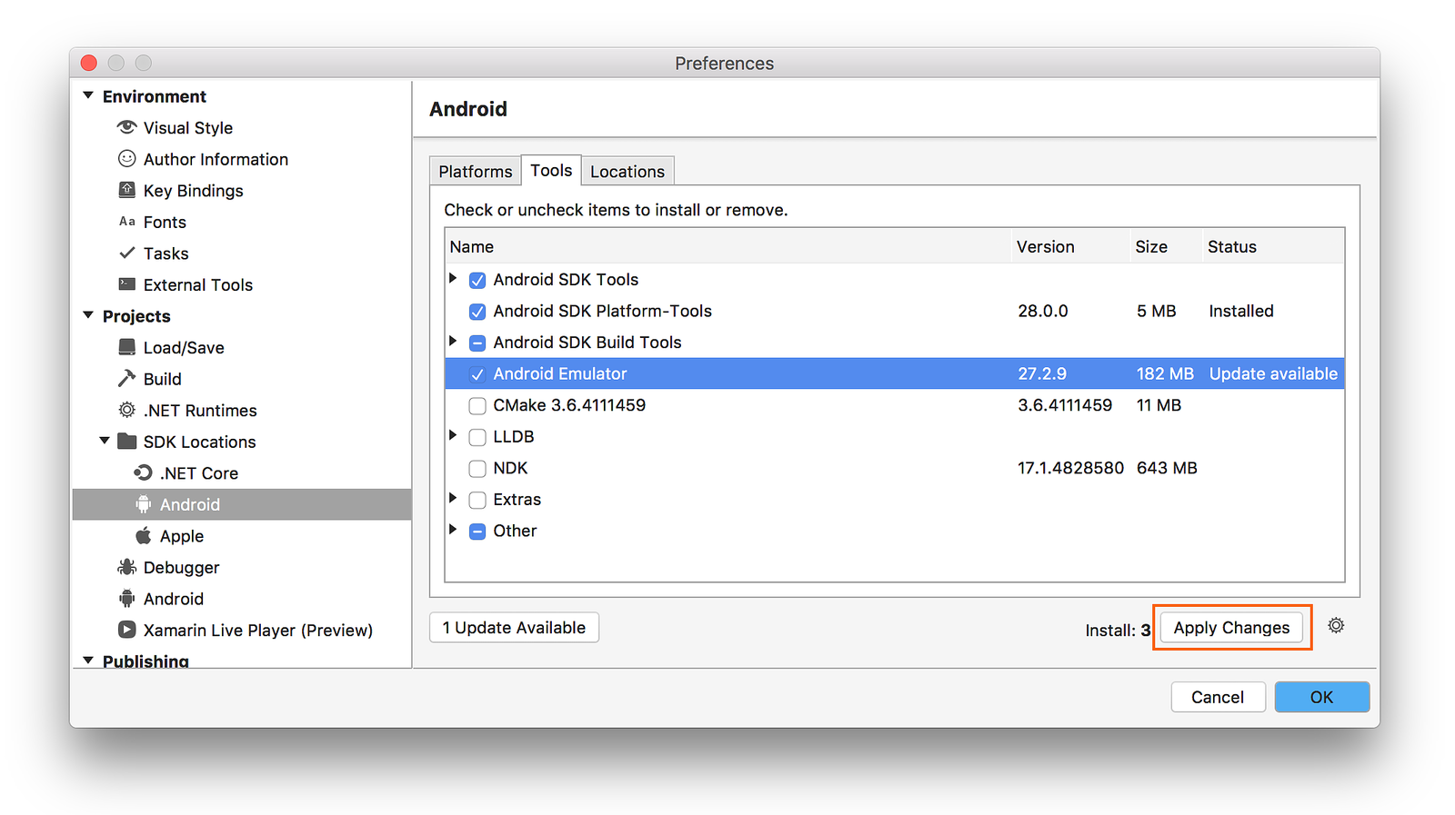The image size is (1455, 815).
Task: Sort the list by the Version column header
Action: click(1045, 247)
